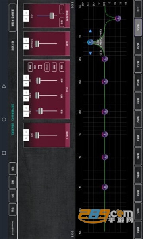Screen dimensions: 143x239
Task: Tap the blue arrow between band 2 and band 1
Action: pyautogui.click(x=90, y=31)
